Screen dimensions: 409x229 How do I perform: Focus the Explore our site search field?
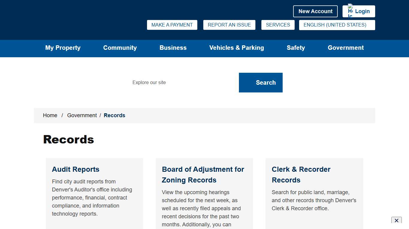coord(183,83)
